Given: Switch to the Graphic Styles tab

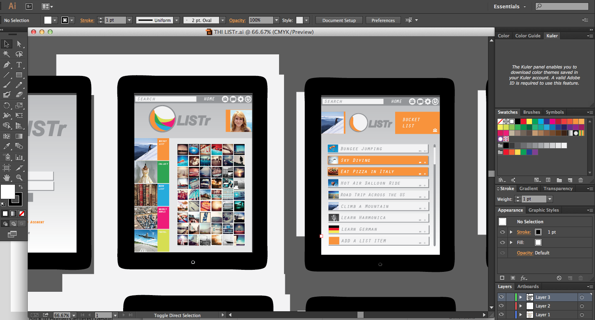Looking at the screenshot, I should (x=544, y=210).
